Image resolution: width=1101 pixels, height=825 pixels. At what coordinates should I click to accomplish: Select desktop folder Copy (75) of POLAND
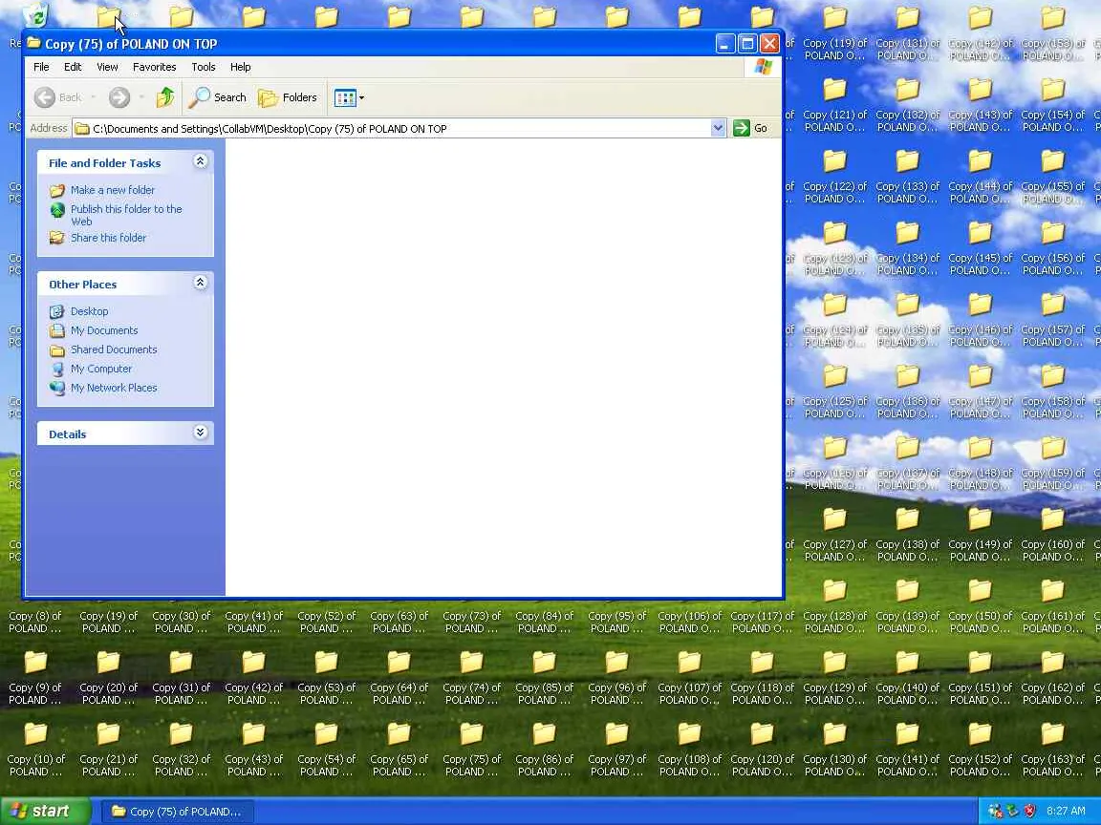(472, 750)
